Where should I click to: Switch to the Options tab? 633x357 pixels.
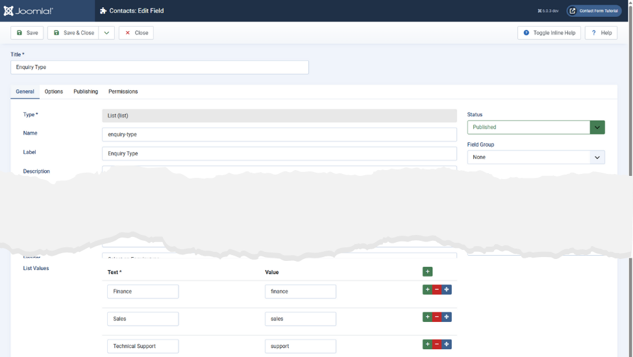[54, 92]
